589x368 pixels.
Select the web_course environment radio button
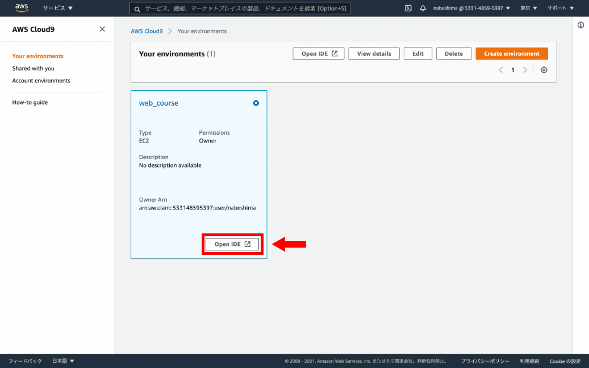coord(256,103)
